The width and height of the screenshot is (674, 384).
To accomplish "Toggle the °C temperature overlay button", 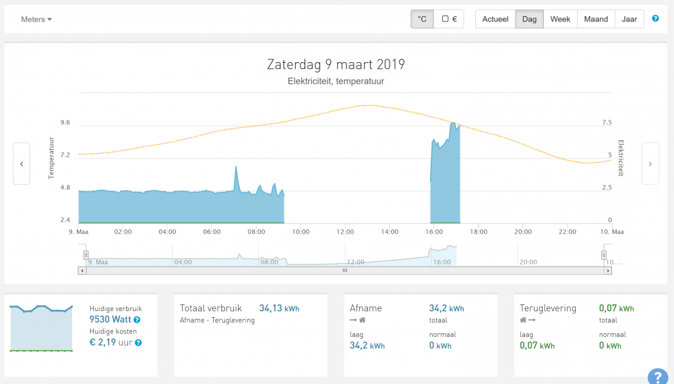I will (x=422, y=20).
